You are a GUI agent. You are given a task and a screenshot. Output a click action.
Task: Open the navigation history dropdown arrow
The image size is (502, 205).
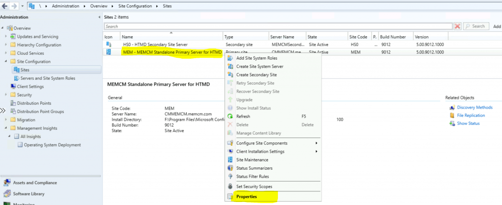[22, 6]
